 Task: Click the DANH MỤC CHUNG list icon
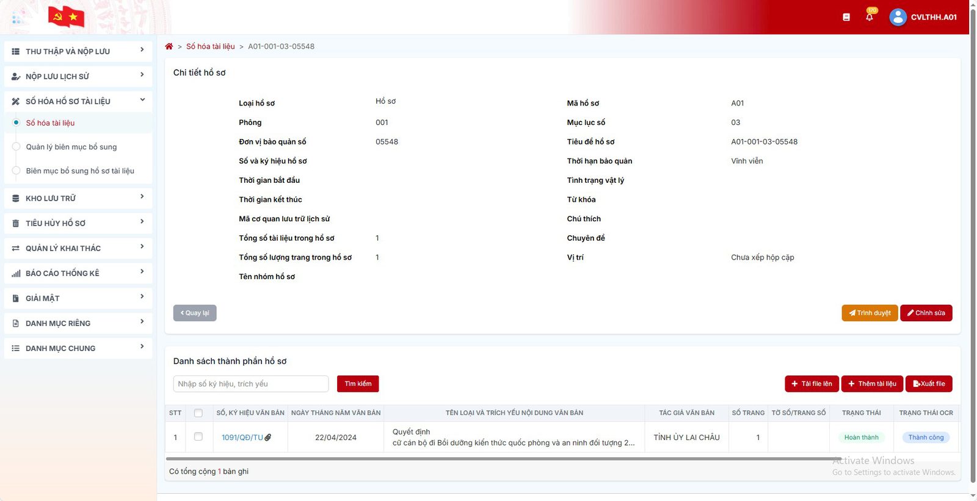point(16,349)
